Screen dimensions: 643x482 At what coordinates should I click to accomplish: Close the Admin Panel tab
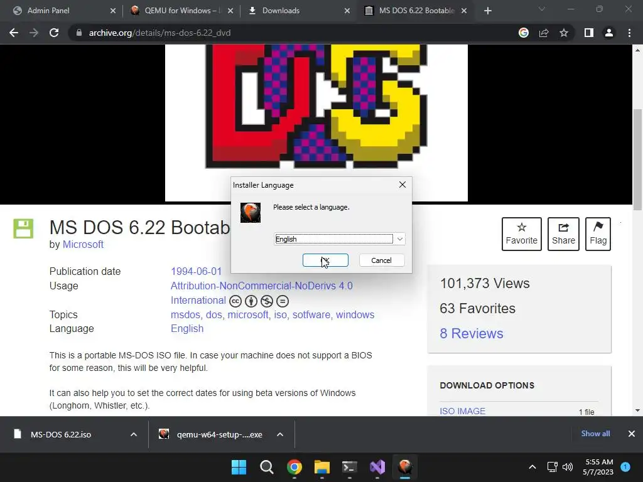[113, 11]
